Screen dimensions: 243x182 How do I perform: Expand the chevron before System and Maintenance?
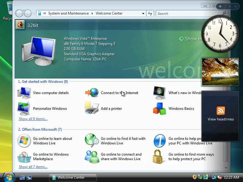click(x=45, y=13)
